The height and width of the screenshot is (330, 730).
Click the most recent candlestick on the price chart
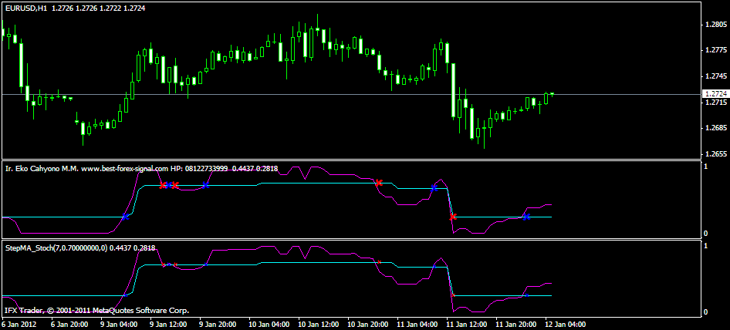(x=553, y=93)
